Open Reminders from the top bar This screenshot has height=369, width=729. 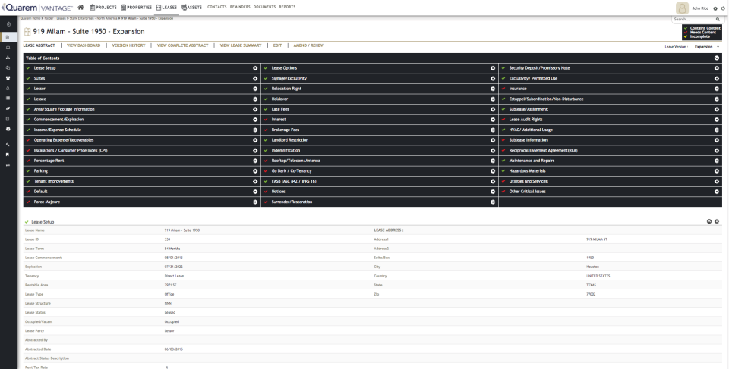point(240,7)
